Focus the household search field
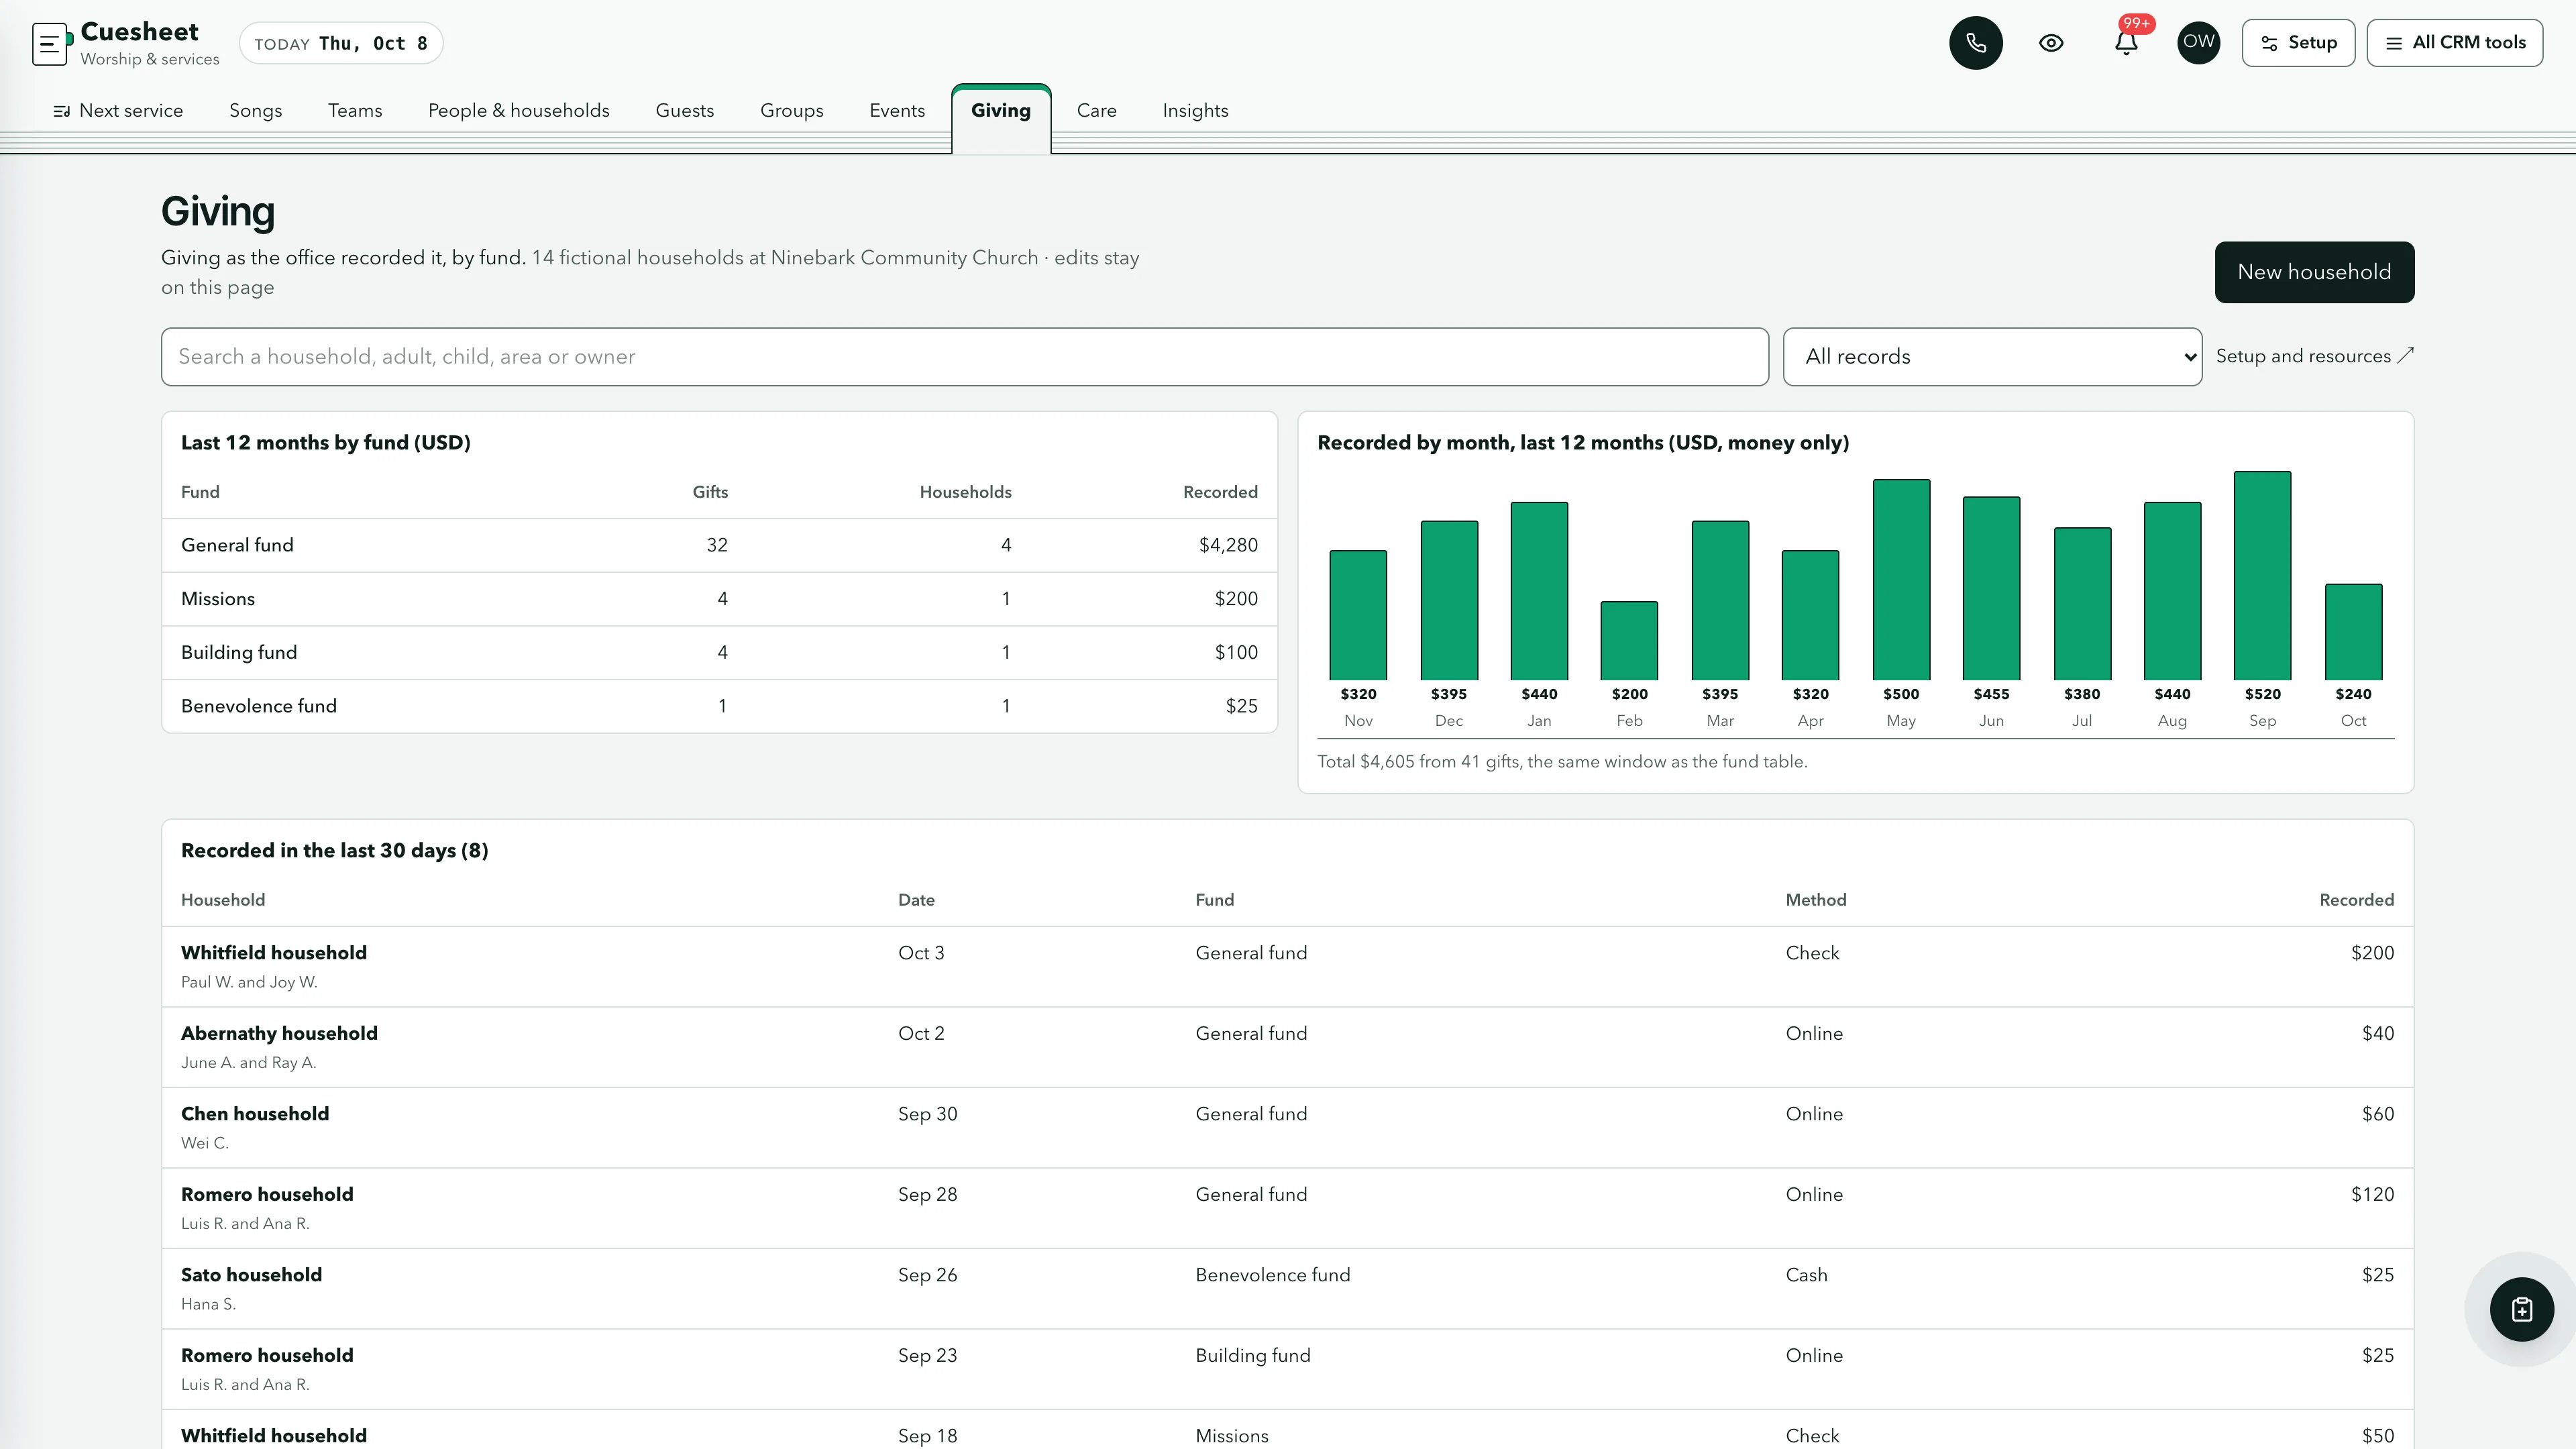This screenshot has width=2576, height=1449. 965,357
